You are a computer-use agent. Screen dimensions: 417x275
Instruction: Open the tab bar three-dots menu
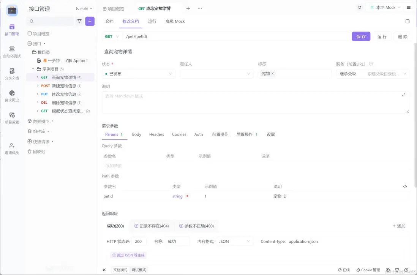point(200,8)
